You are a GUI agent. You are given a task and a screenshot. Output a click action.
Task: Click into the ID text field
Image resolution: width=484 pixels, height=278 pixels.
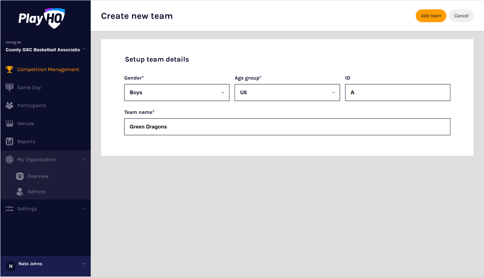tap(397, 92)
